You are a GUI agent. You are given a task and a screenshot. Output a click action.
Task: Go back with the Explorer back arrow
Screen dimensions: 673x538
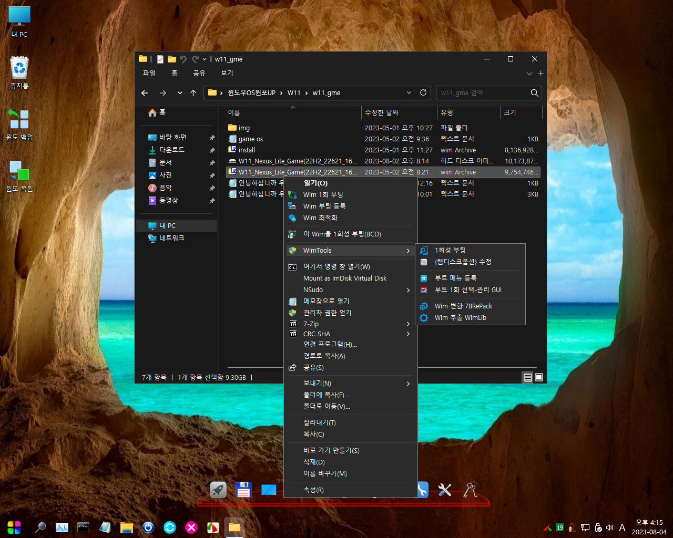[x=145, y=93]
